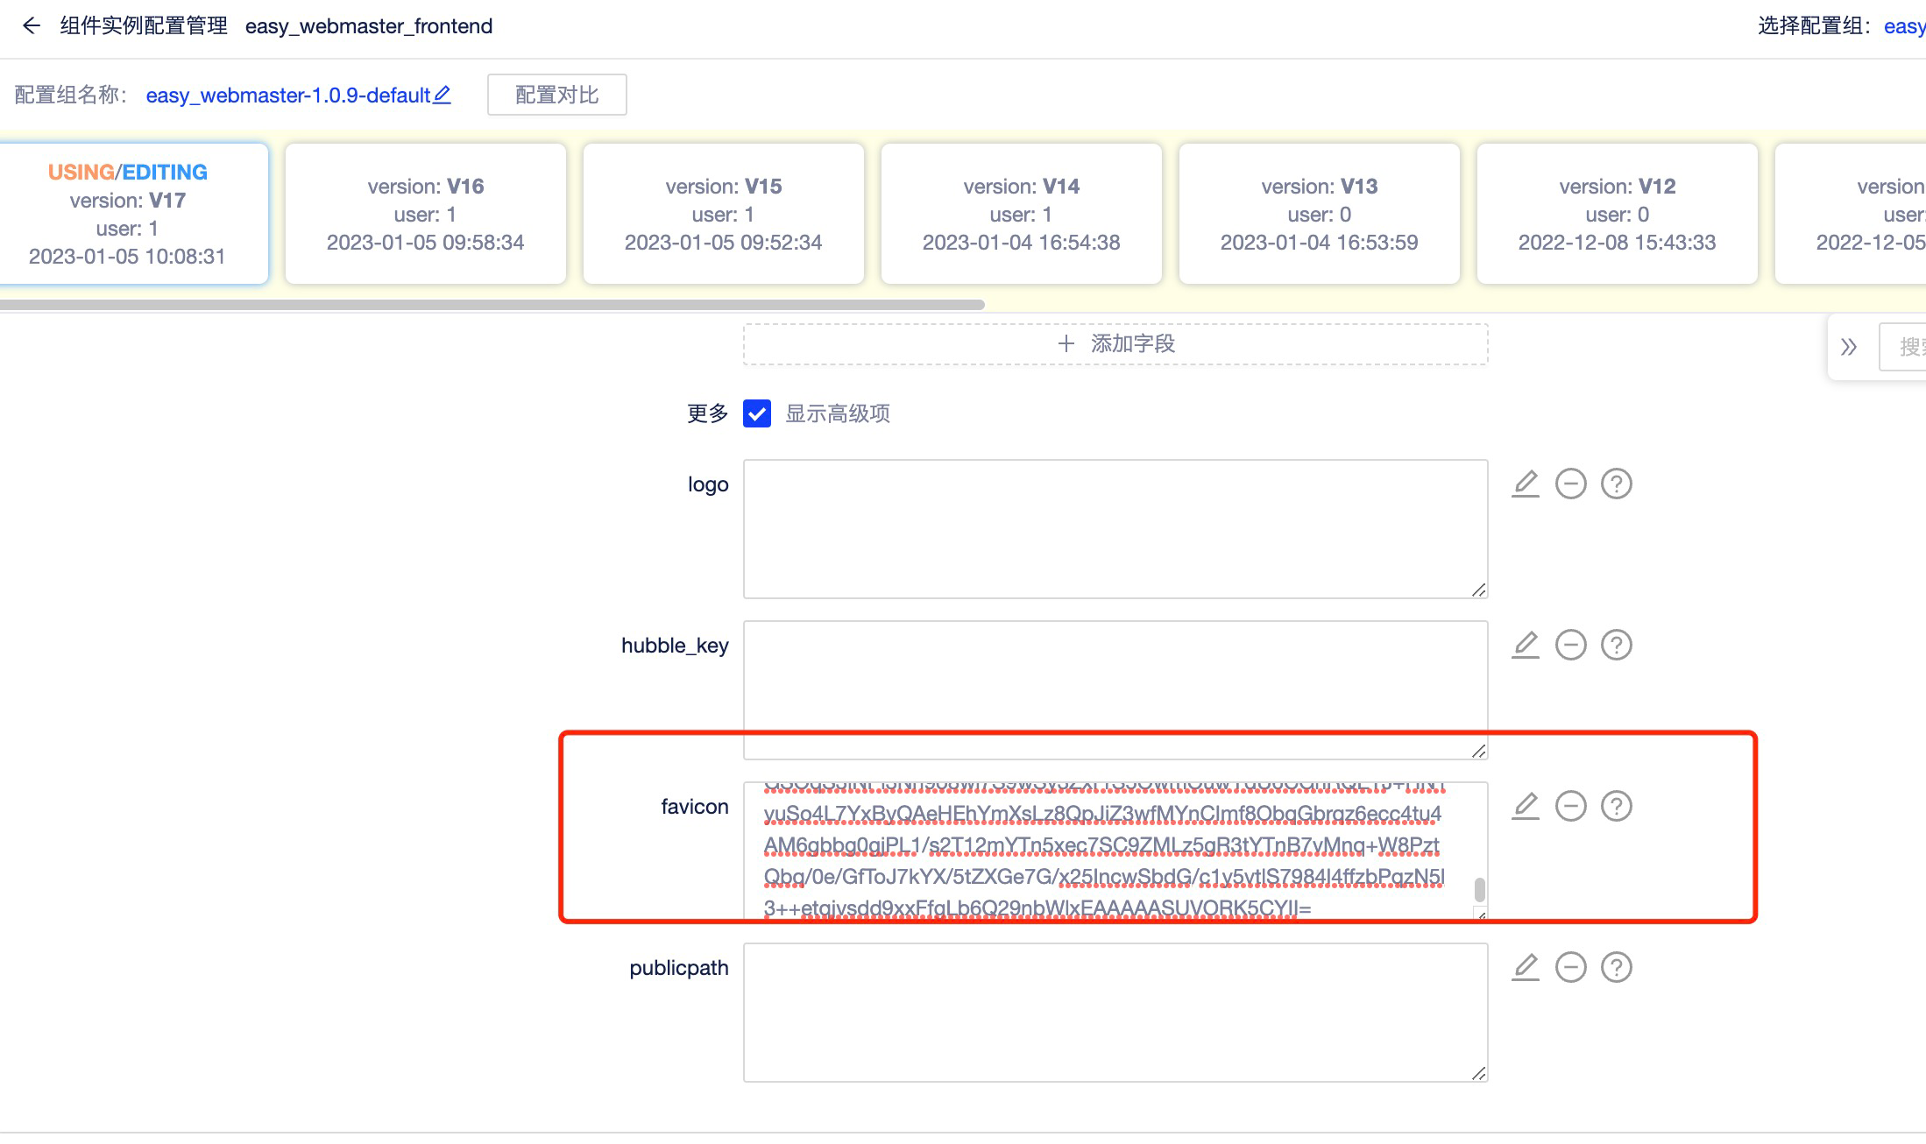Remove the favicon field

tap(1571, 806)
